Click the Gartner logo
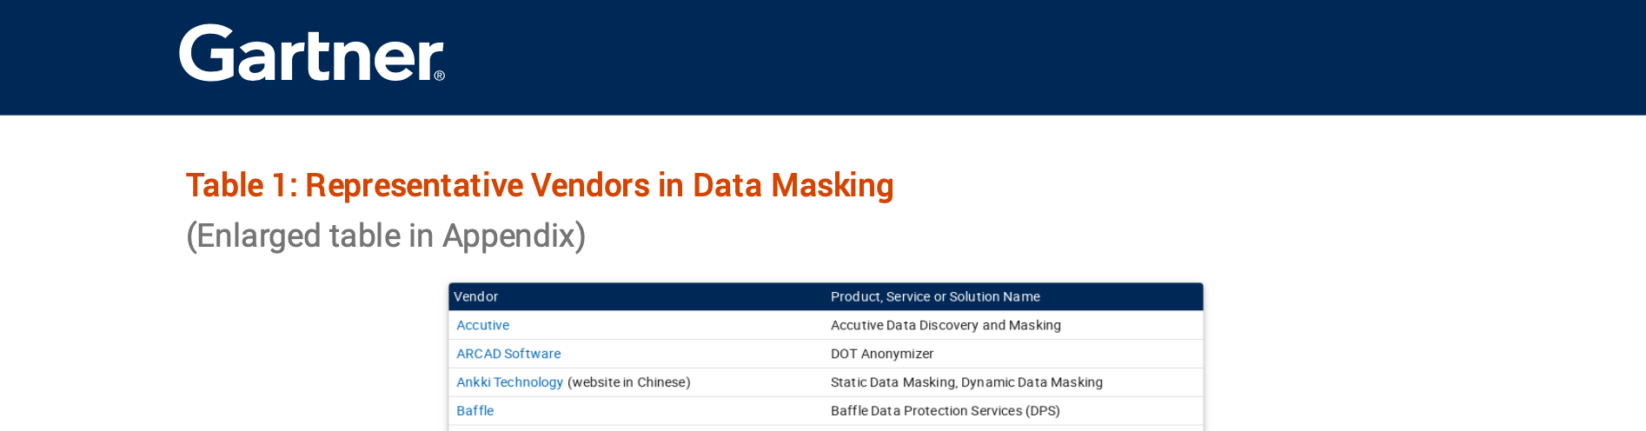The height and width of the screenshot is (431, 1646). (x=310, y=54)
